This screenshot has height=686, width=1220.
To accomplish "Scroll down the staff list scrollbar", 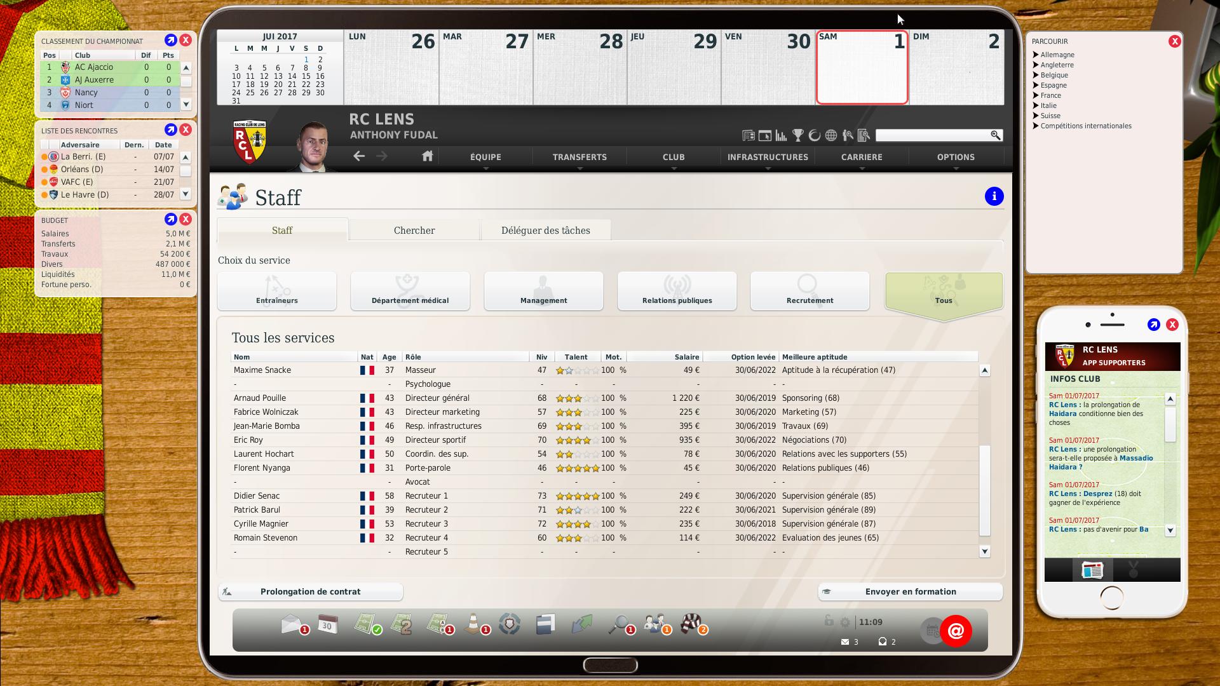I will pos(986,550).
